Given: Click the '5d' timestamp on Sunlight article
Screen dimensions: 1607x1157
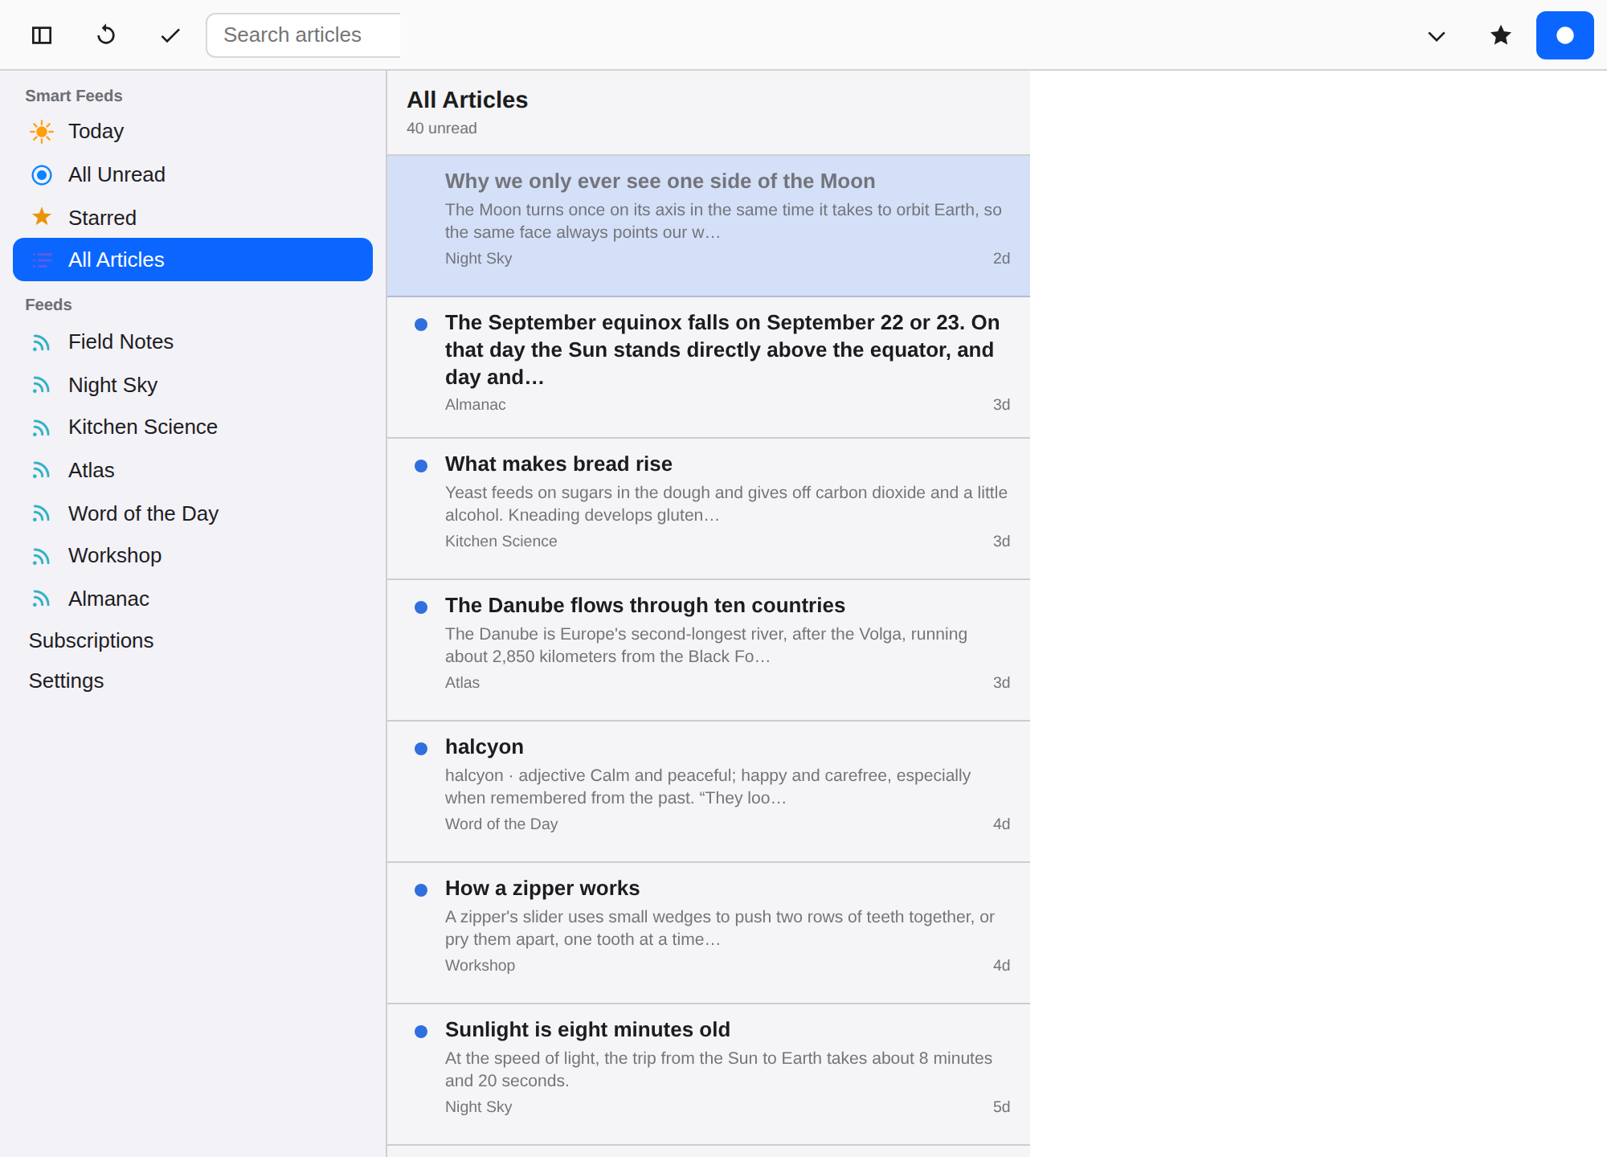Looking at the screenshot, I should 1001,1107.
